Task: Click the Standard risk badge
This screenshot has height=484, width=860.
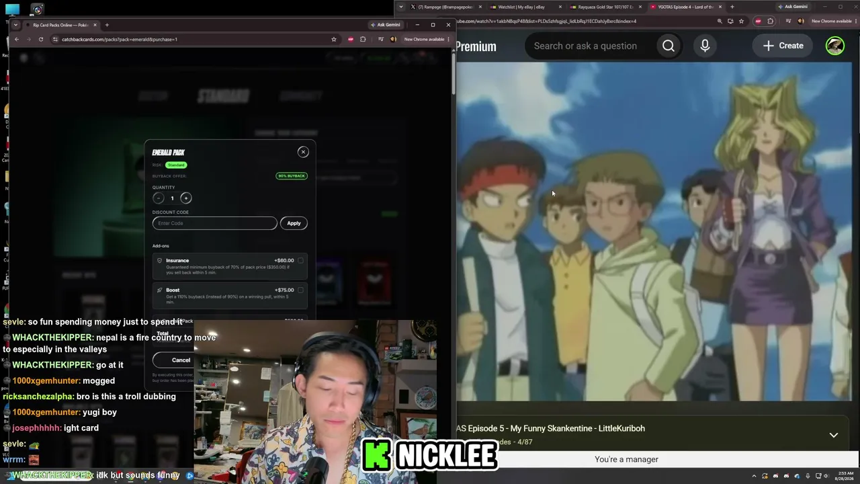Action: [x=176, y=165]
